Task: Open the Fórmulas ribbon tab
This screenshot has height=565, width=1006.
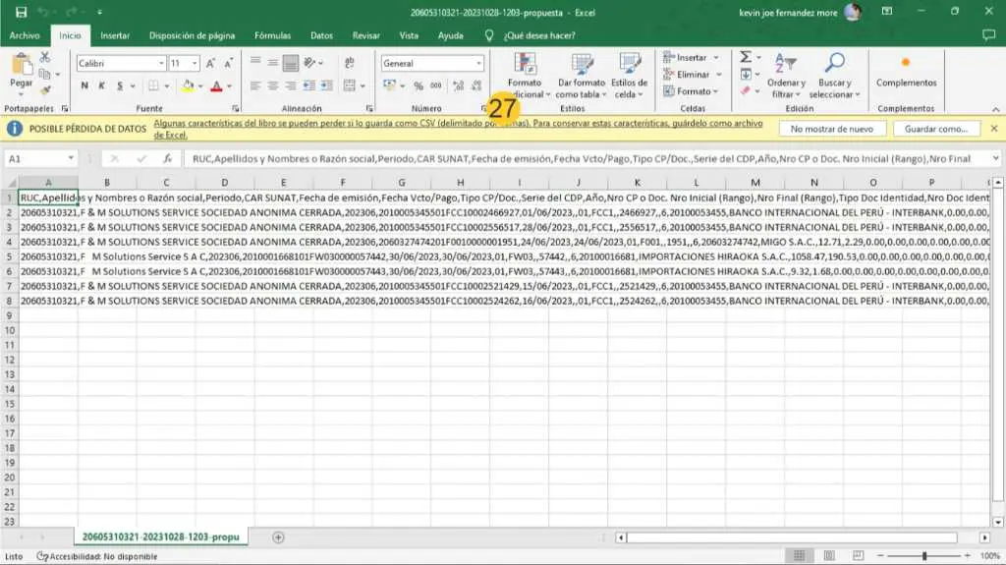Action: coord(272,35)
